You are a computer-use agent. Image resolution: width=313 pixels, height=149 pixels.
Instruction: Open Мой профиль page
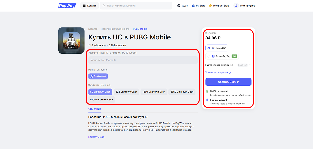pos(245,6)
